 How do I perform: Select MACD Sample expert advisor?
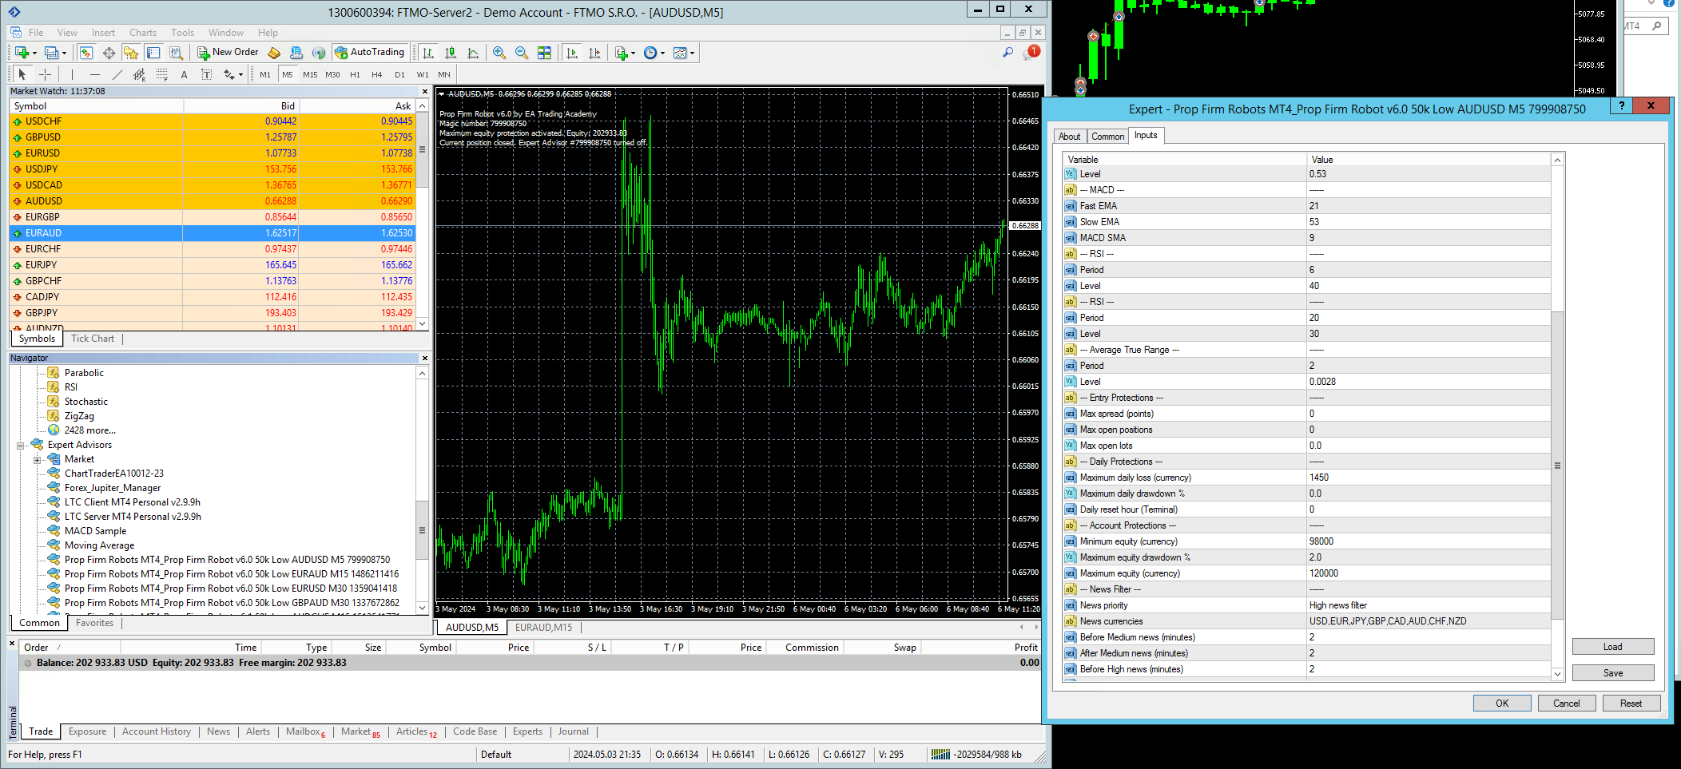(95, 531)
